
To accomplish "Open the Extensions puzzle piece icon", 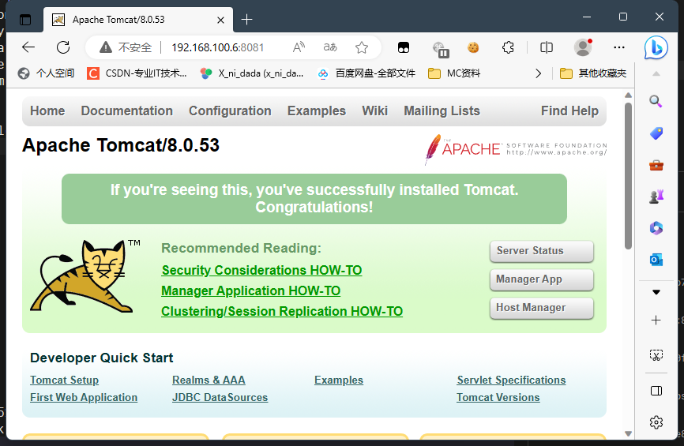I will 508,47.
